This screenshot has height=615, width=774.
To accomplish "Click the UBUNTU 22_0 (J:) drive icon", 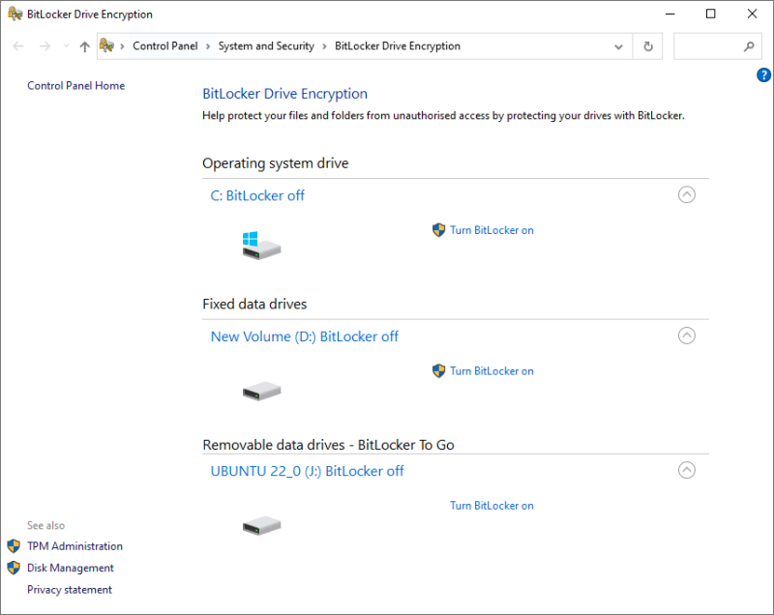I will point(260,526).
